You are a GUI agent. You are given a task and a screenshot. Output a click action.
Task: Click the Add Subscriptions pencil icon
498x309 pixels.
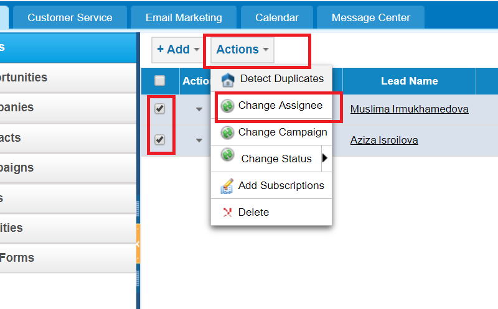(227, 186)
